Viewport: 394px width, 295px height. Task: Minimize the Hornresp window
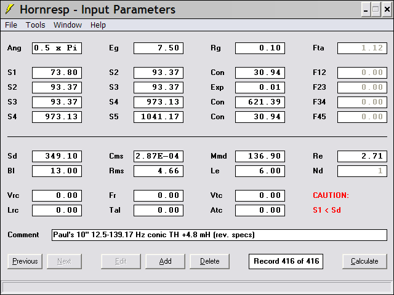click(x=366, y=10)
